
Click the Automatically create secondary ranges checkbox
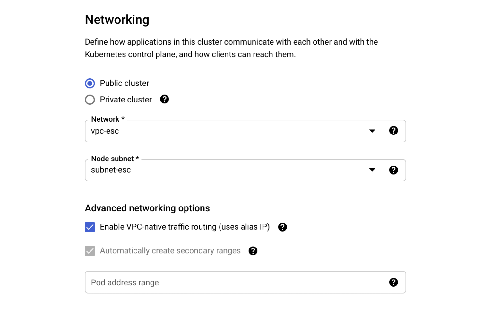coord(90,251)
